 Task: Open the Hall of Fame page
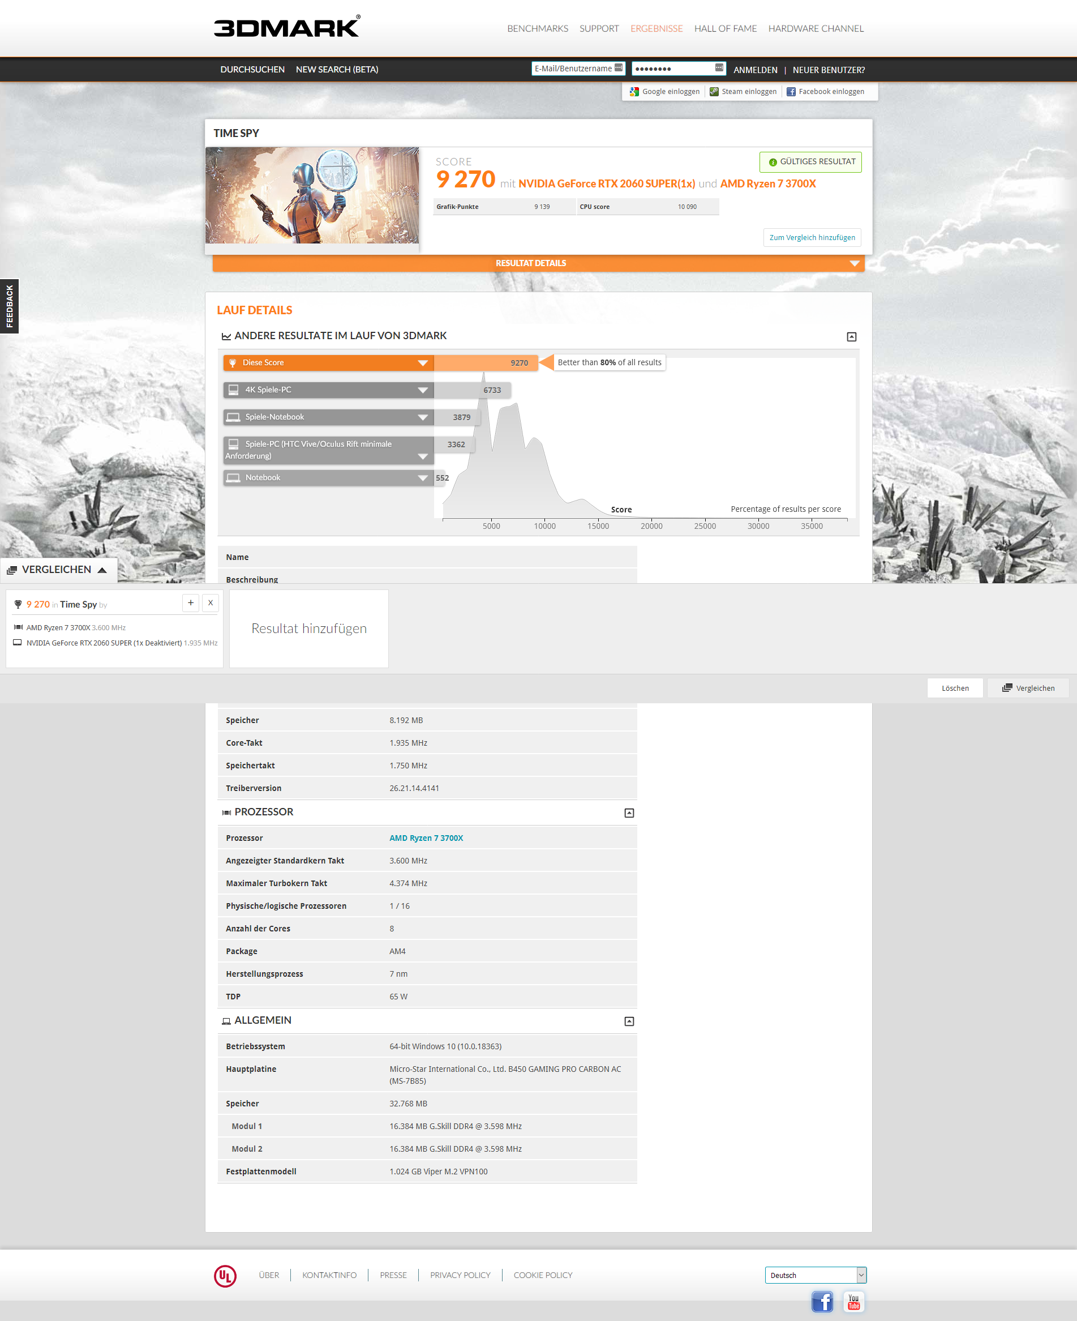point(725,28)
